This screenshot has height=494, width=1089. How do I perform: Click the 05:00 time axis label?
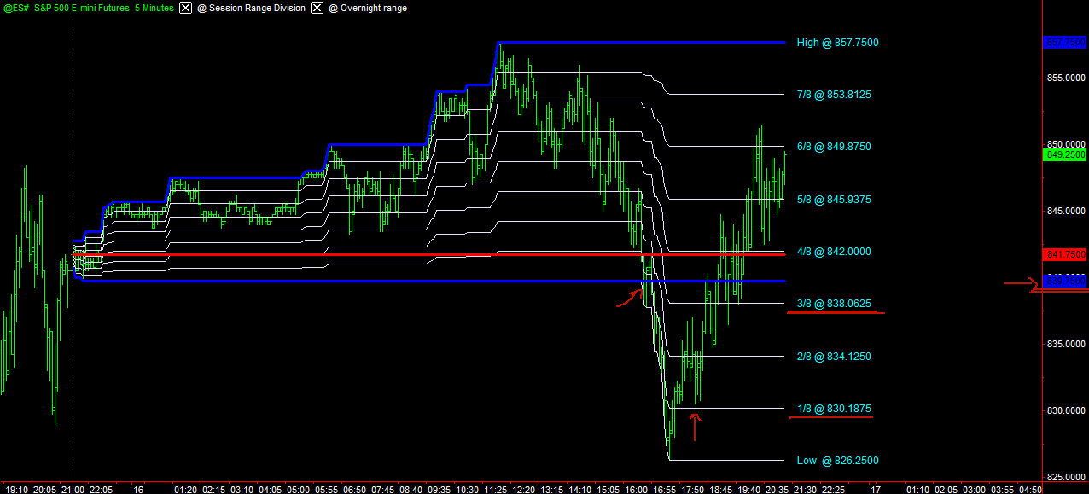tap(298, 490)
